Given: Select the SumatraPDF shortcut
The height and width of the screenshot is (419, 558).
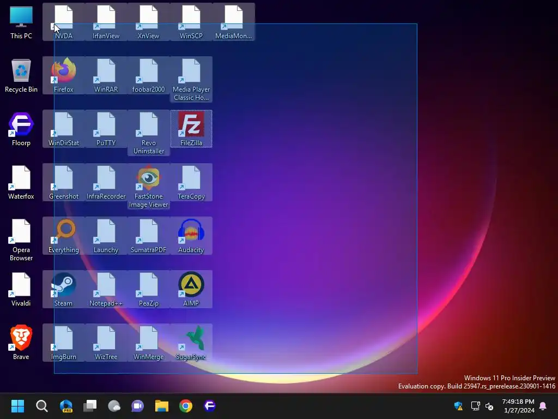Looking at the screenshot, I should [x=148, y=236].
